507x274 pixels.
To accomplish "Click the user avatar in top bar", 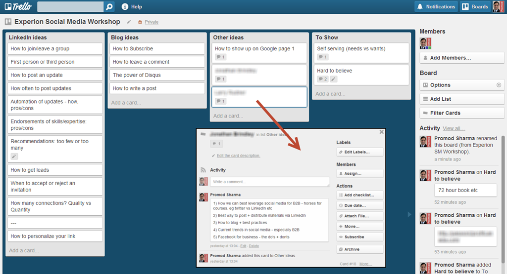I will point(498,7).
